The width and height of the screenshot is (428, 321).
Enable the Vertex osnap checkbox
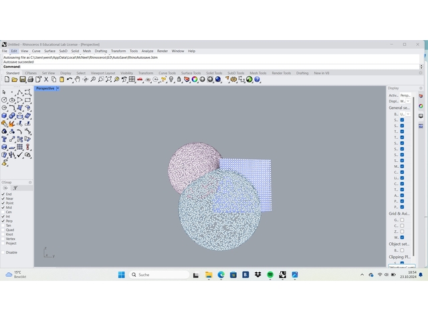pos(3,239)
